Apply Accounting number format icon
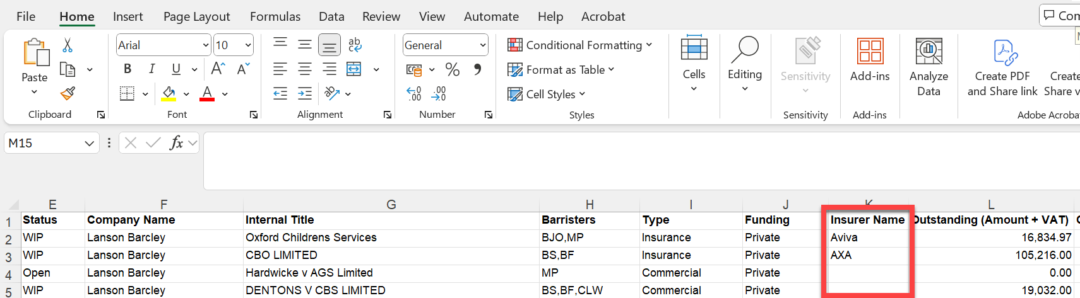 point(414,69)
